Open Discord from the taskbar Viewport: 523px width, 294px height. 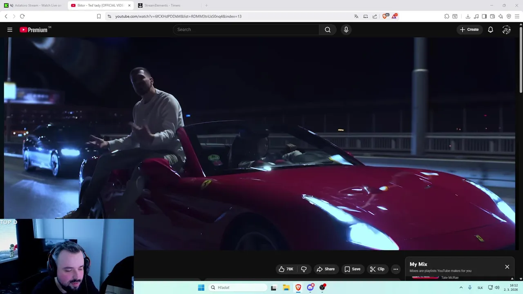click(x=310, y=287)
